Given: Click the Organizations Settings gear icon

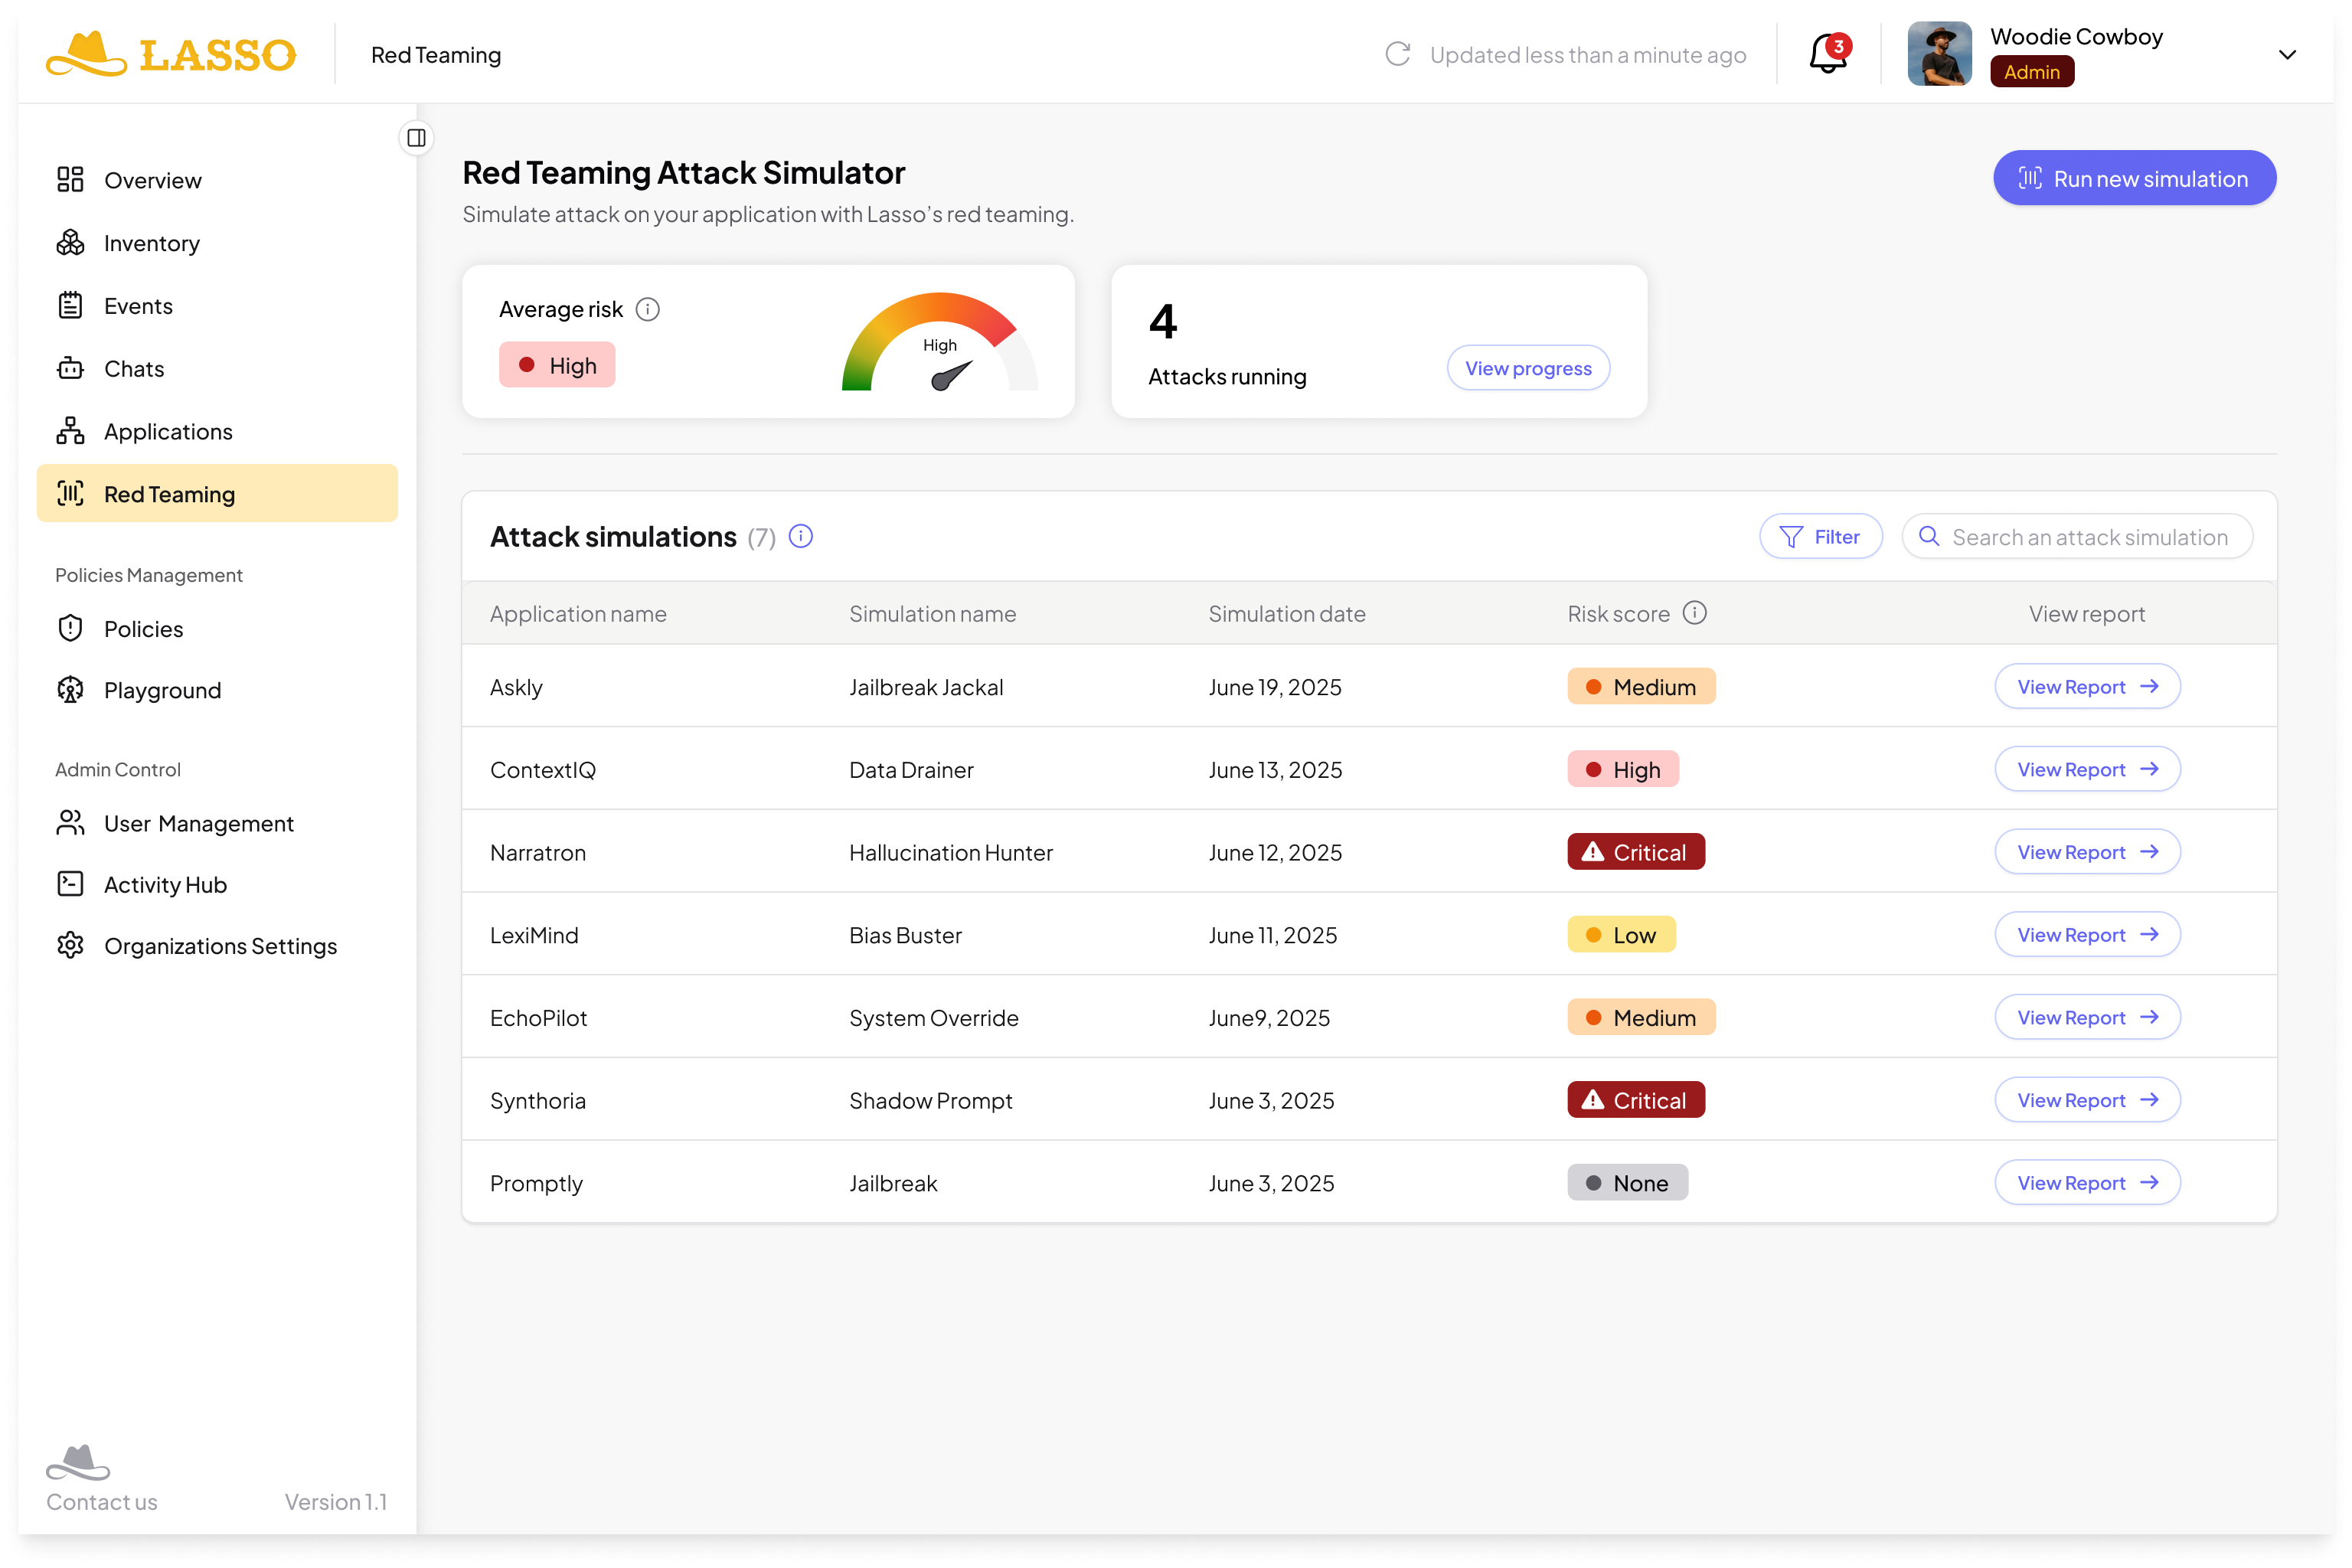Looking at the screenshot, I should 70,945.
